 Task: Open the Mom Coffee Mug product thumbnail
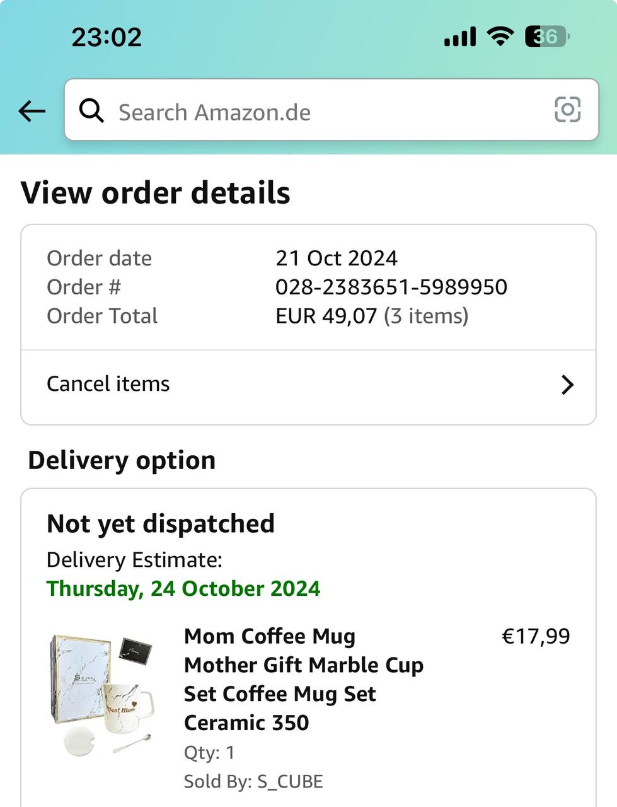pyautogui.click(x=101, y=695)
